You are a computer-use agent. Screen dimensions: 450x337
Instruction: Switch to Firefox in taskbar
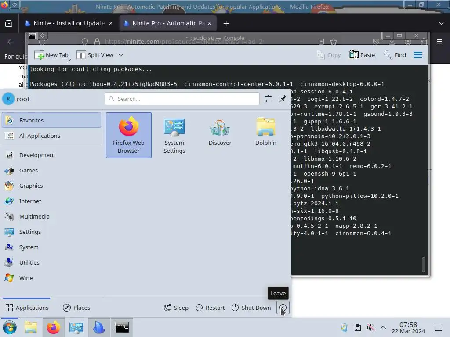click(53, 327)
